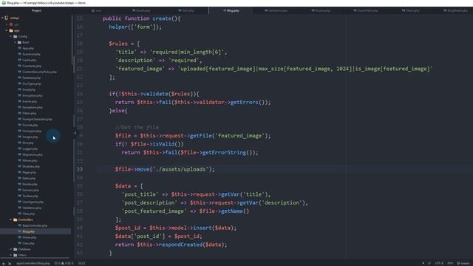Viewport: 473px width, 266px height.
Task: Open Home.php in Controllers folder
Action: [x=30, y=237]
